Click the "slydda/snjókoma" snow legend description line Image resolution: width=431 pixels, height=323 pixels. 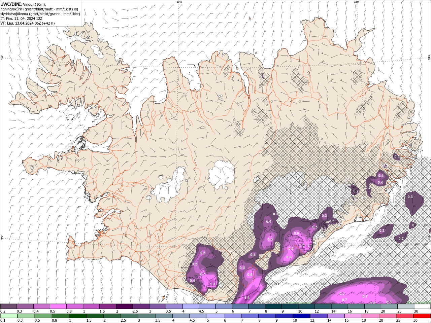click(x=40, y=14)
